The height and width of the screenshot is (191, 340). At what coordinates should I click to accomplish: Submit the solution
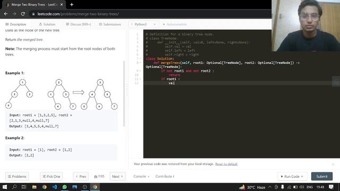[x=322, y=177]
